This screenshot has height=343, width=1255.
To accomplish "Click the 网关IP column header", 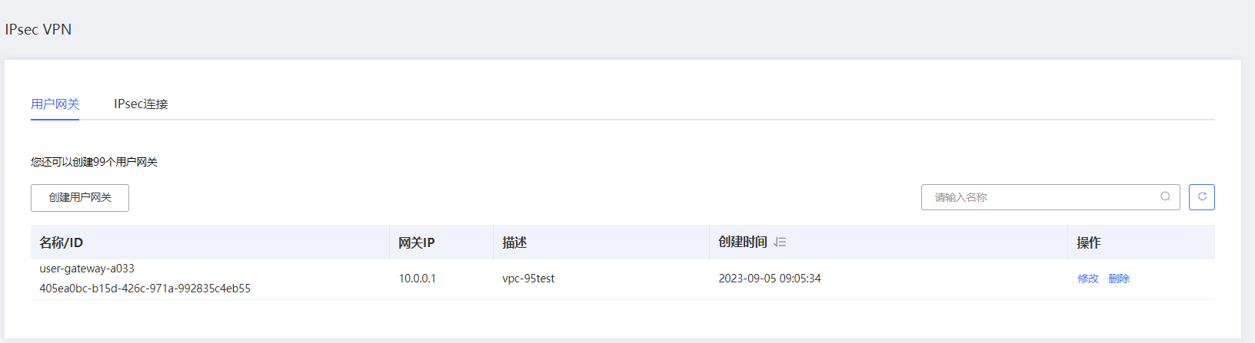I will (x=417, y=242).
